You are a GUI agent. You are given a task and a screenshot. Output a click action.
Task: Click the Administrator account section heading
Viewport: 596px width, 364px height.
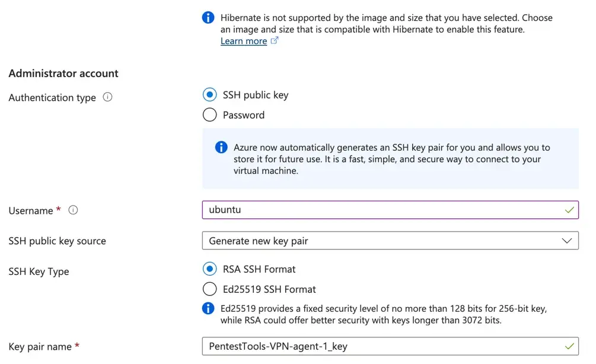coord(63,74)
